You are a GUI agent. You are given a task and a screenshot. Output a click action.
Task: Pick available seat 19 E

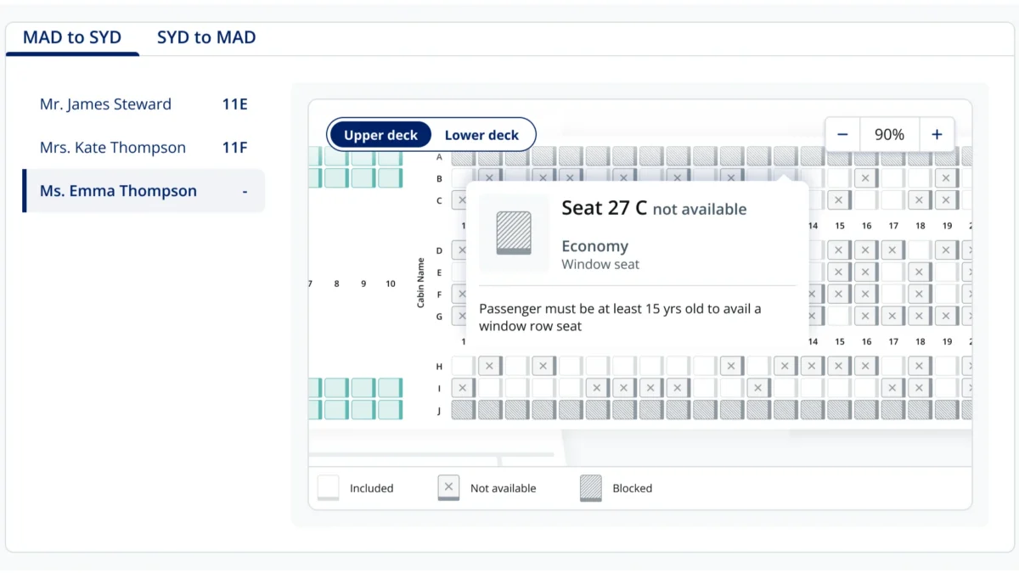[946, 272]
